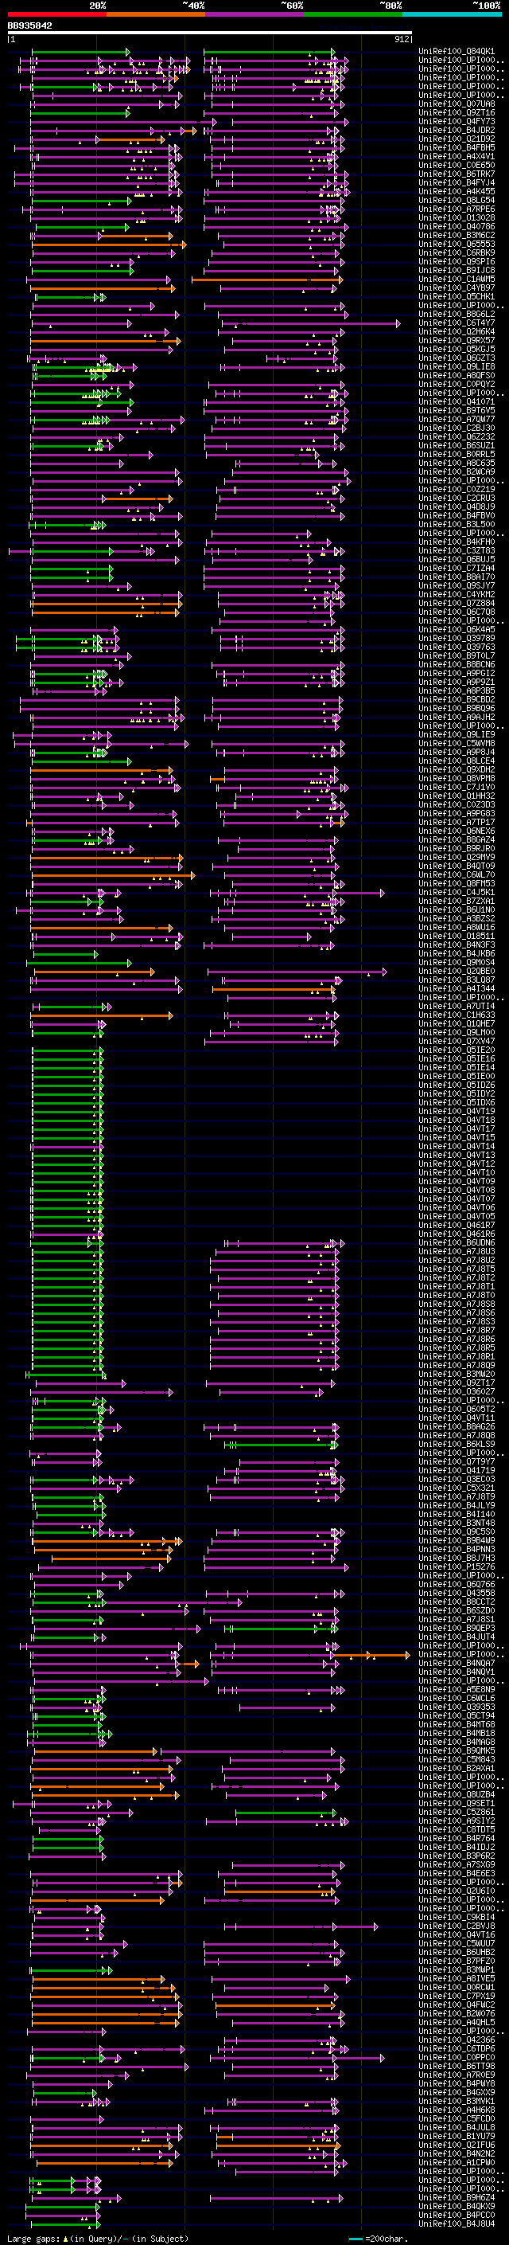
Task: Select hit UniRef100_B3MW20
Action: pos(457,1374)
